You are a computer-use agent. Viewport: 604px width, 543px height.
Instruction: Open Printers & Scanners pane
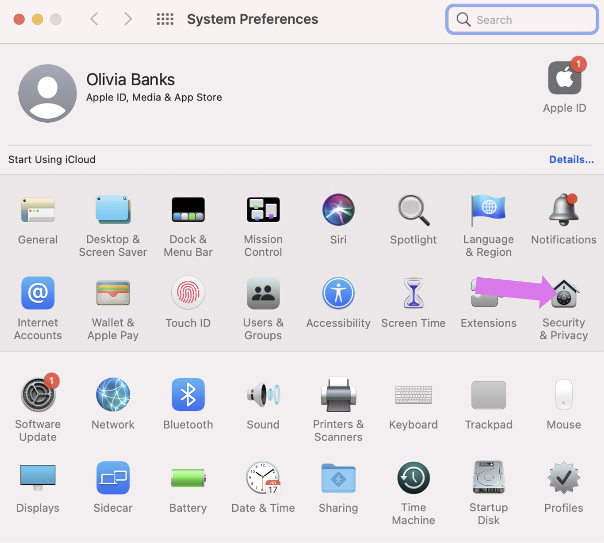(x=338, y=394)
